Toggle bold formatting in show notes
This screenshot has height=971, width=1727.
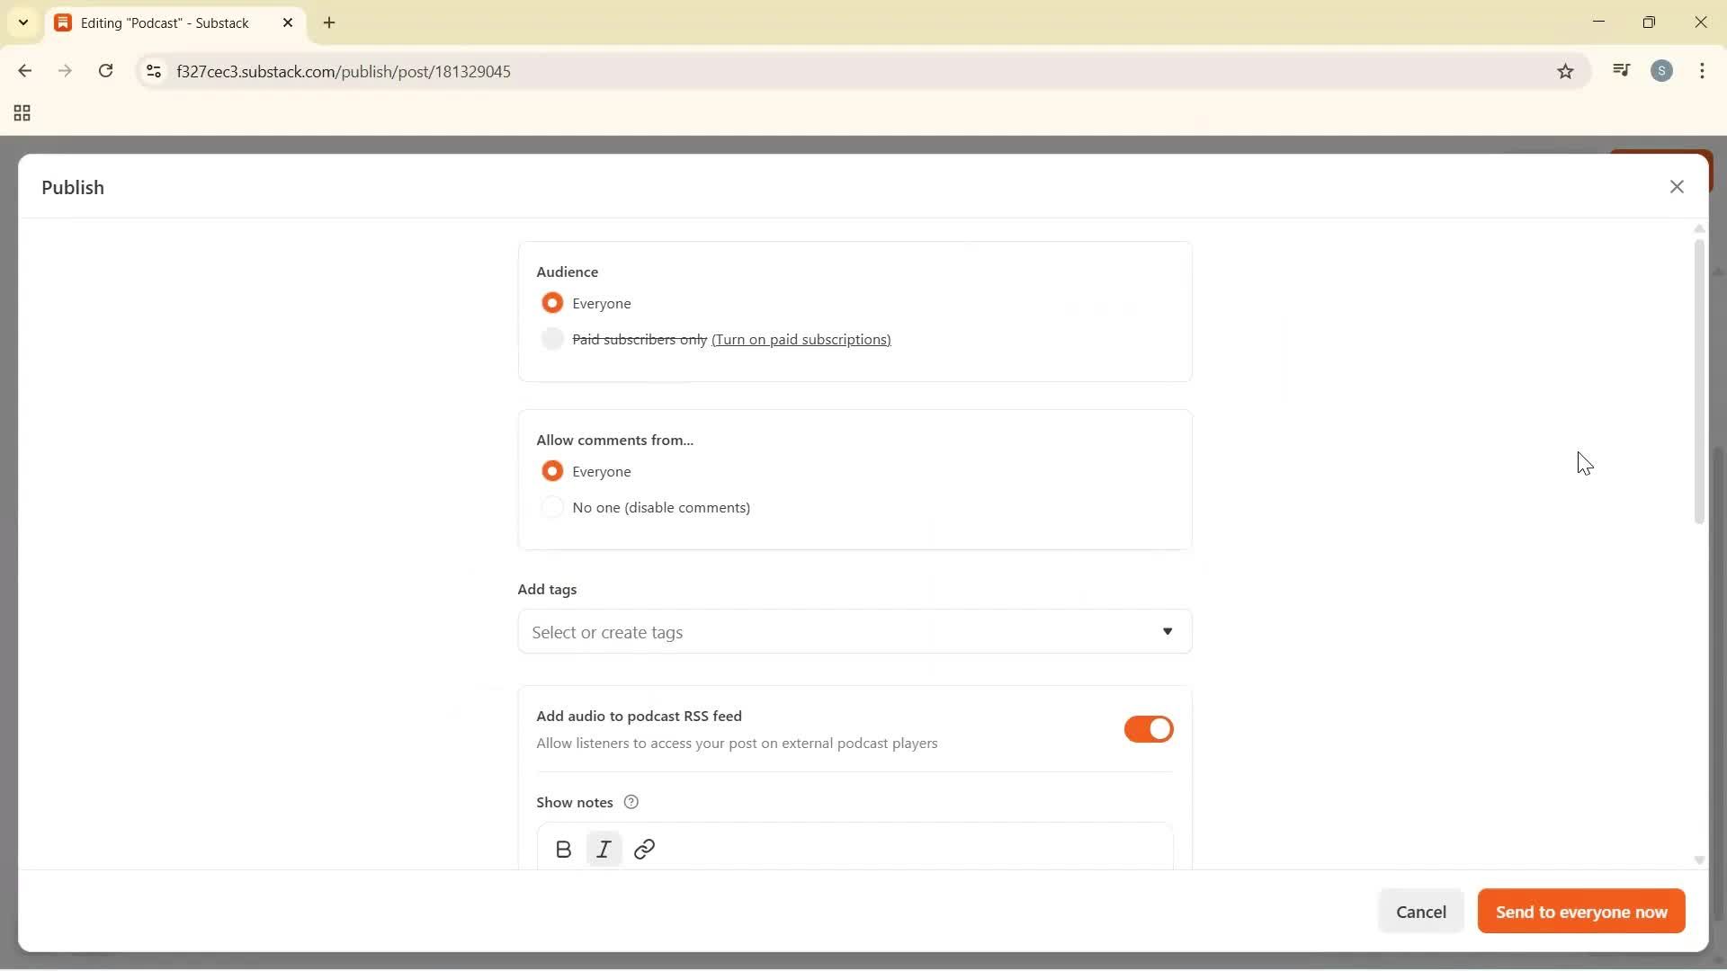(x=563, y=849)
